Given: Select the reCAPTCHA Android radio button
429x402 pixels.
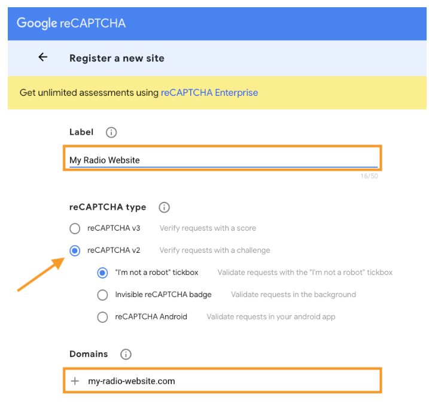Looking at the screenshot, I should pos(102,317).
